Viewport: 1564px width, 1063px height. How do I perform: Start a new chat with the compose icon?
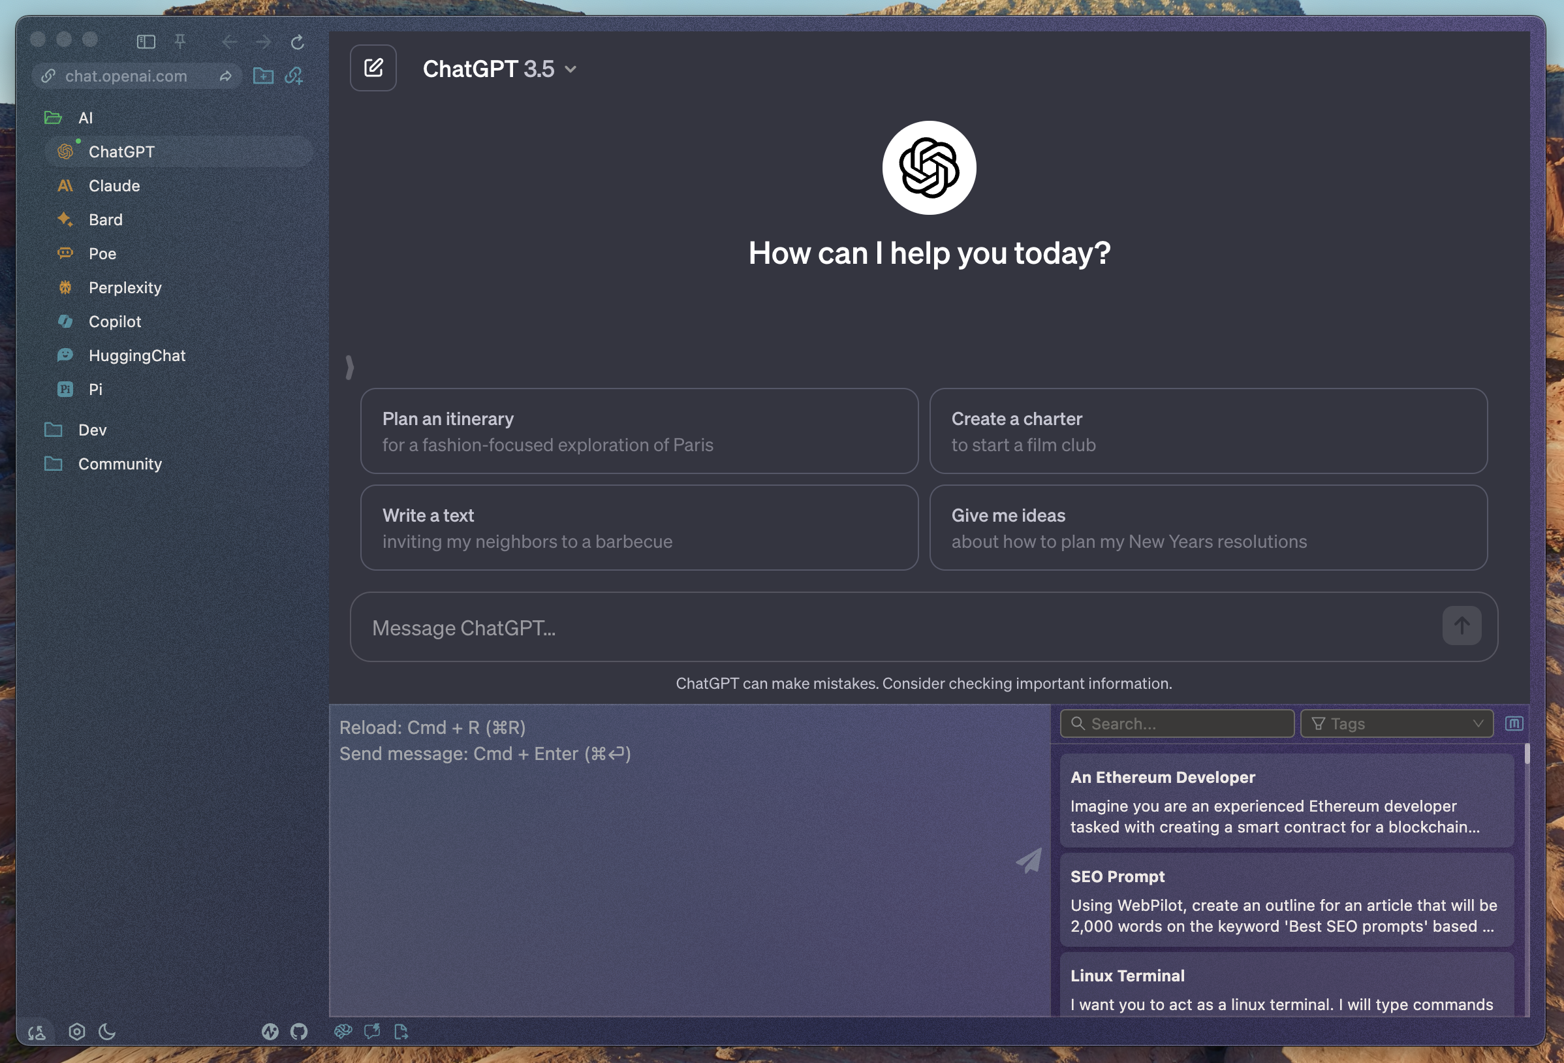pos(373,67)
